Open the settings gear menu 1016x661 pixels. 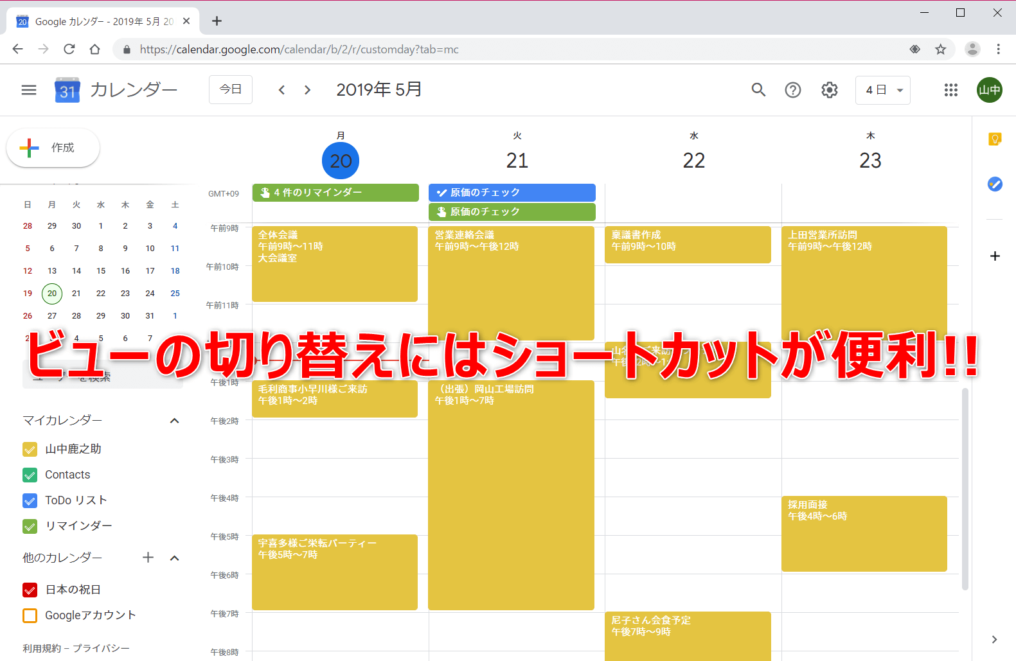click(x=830, y=90)
